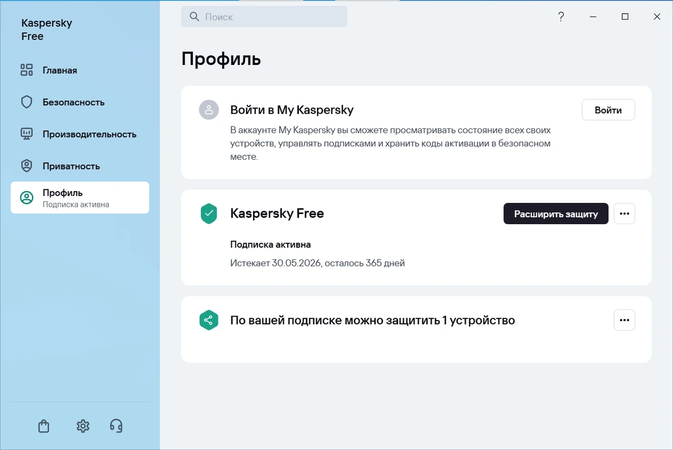The width and height of the screenshot is (673, 450).
Task: Click the Подписка активна status in card
Action: 270,244
